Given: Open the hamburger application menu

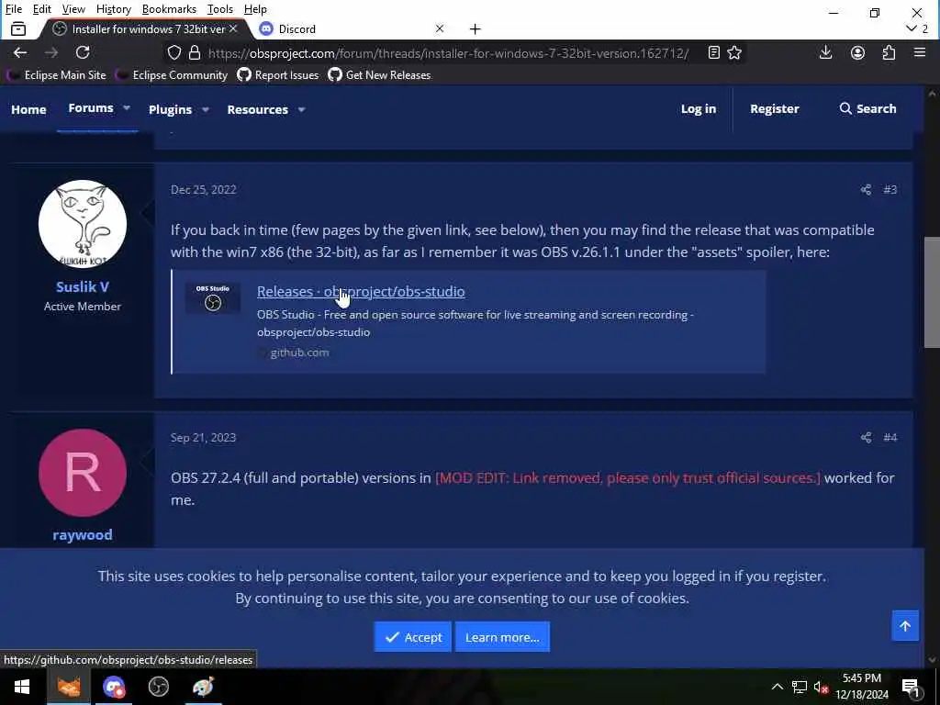Looking at the screenshot, I should click(x=920, y=52).
